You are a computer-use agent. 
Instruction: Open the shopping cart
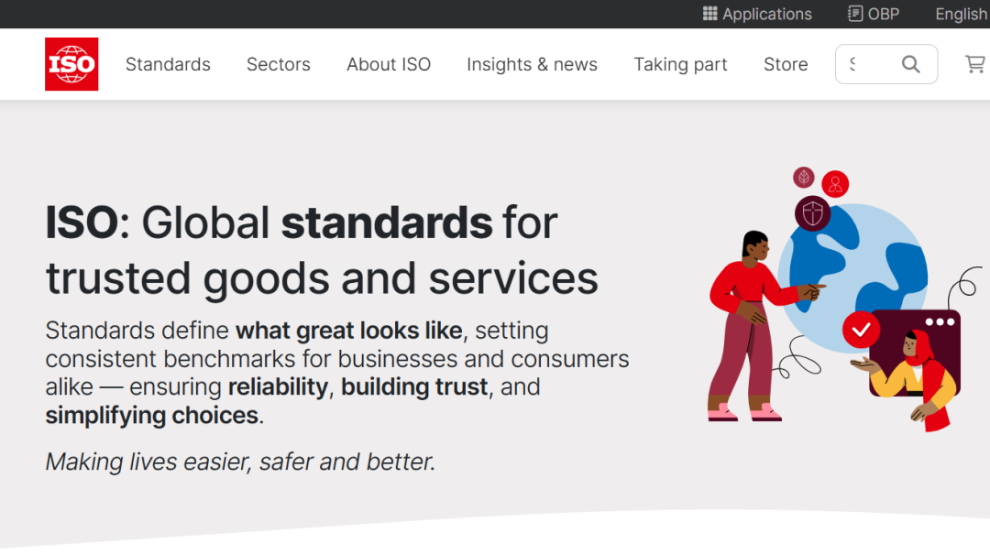click(x=974, y=64)
